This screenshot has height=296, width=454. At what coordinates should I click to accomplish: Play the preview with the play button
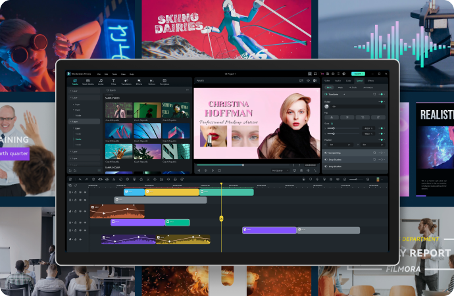(x=213, y=170)
